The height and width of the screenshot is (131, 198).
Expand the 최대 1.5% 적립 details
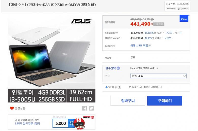coord(150,46)
